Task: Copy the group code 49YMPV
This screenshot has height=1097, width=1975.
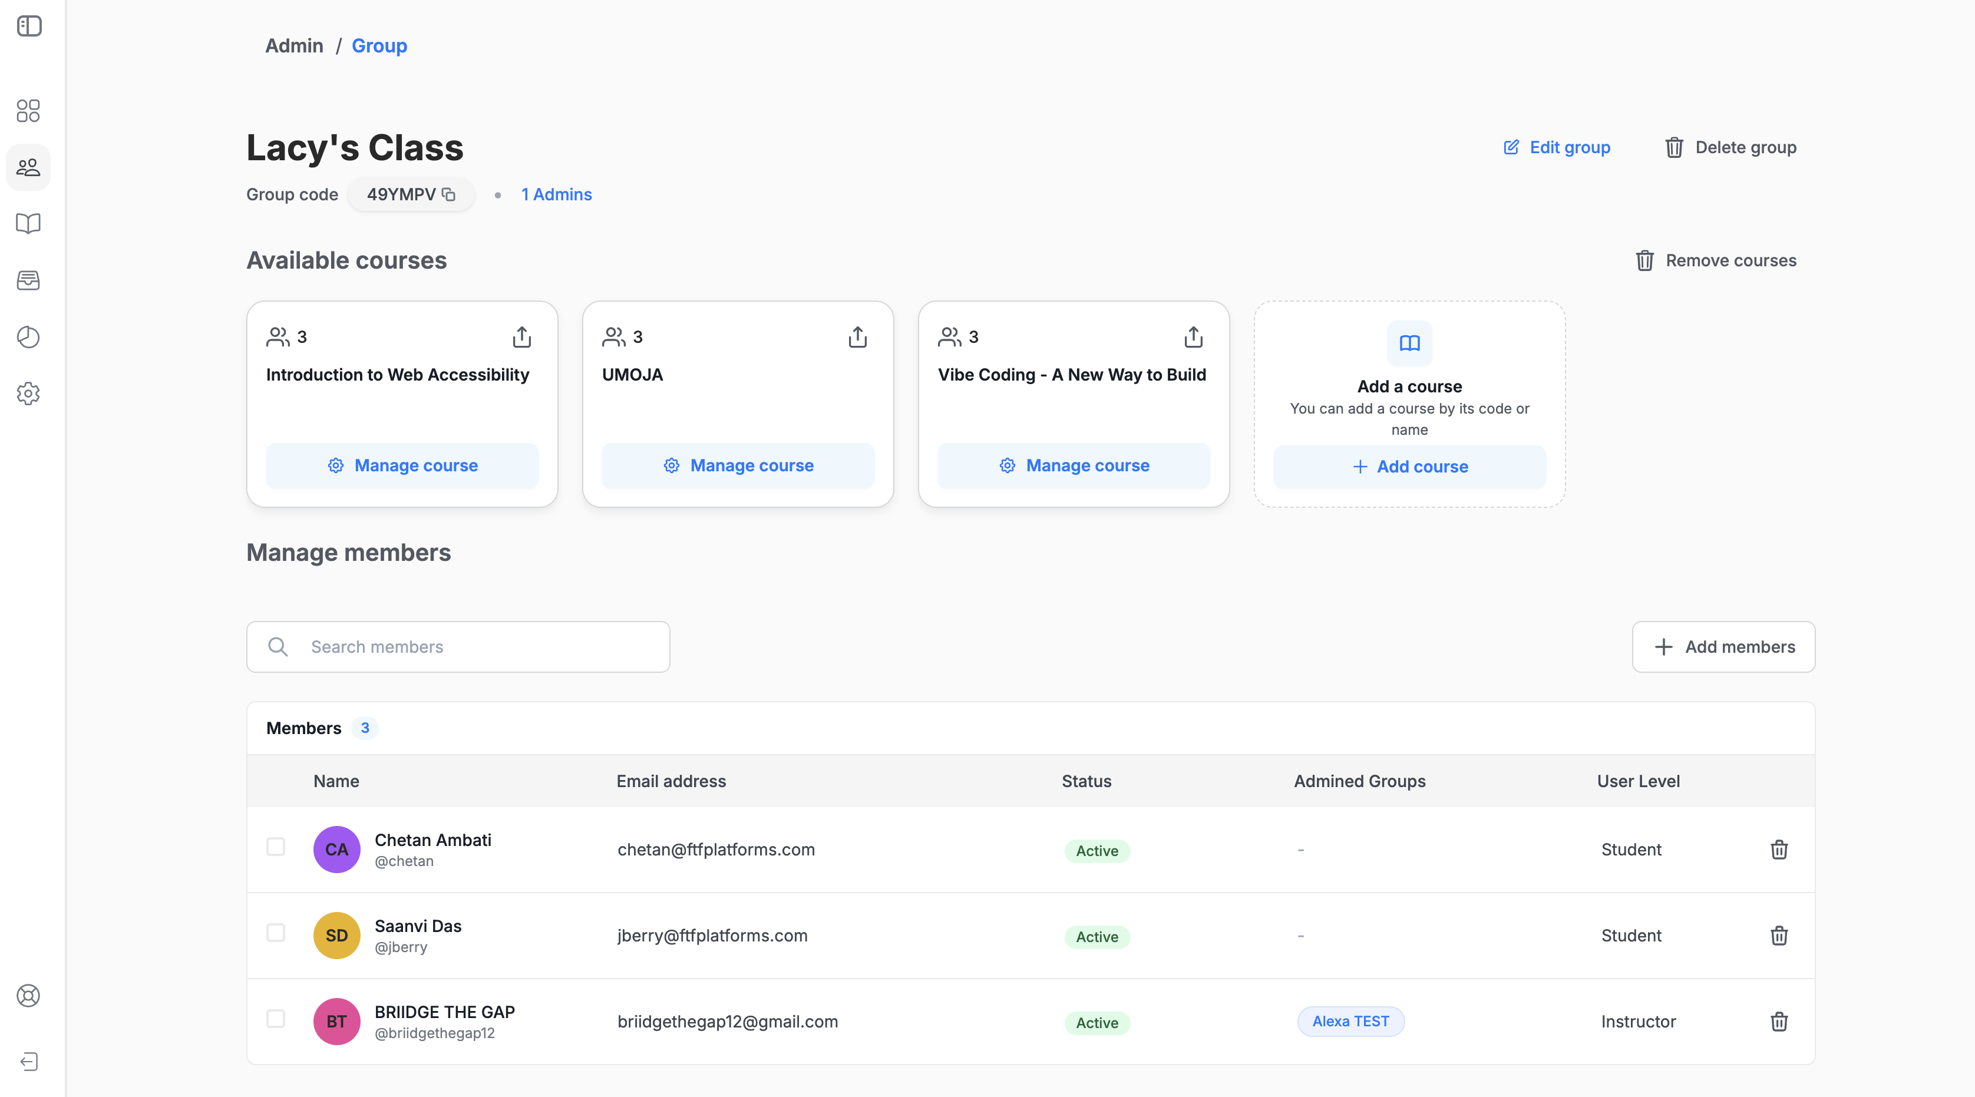Action: pyautogui.click(x=448, y=194)
